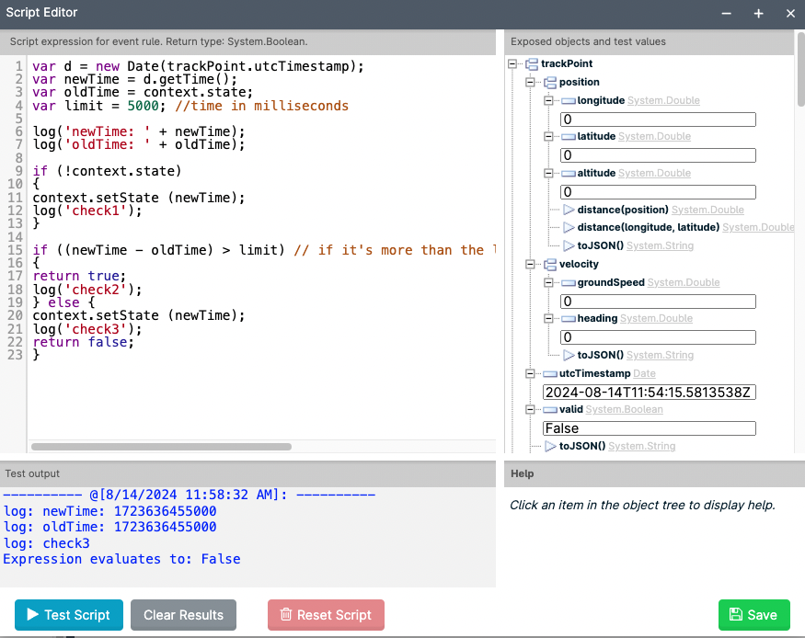Collapse the velocity tree node

(x=530, y=264)
